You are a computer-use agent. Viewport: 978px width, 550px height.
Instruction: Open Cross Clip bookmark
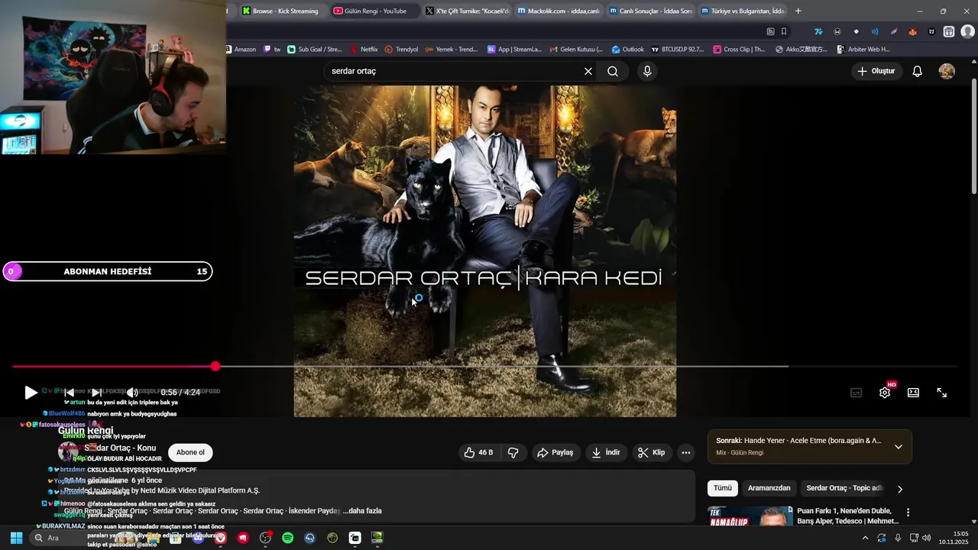coord(738,50)
